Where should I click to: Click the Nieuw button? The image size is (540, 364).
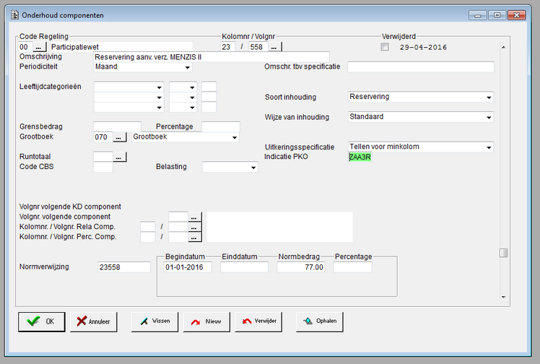click(206, 321)
